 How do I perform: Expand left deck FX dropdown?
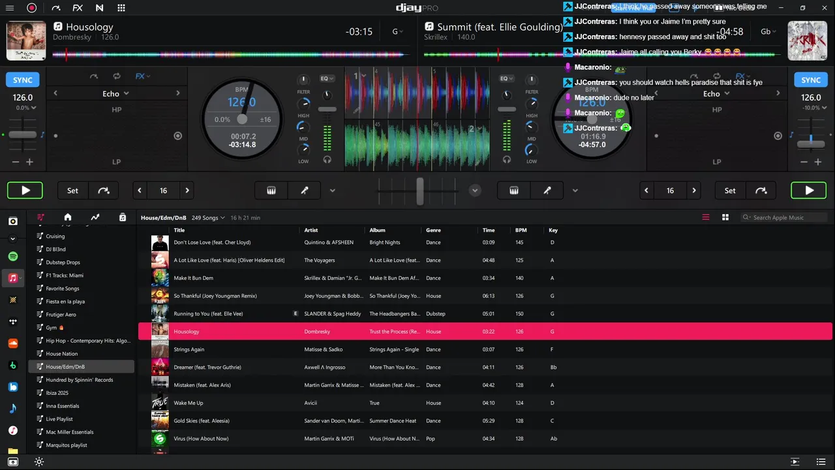143,76
